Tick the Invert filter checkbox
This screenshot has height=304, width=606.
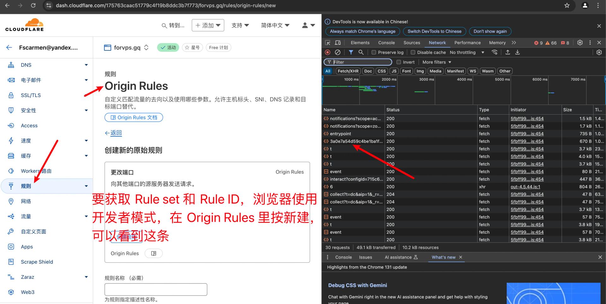[x=399, y=62]
